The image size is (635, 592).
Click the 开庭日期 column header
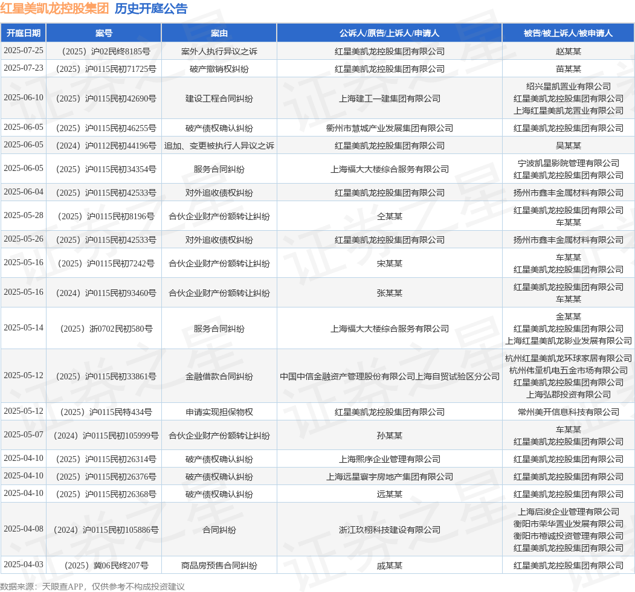click(24, 33)
